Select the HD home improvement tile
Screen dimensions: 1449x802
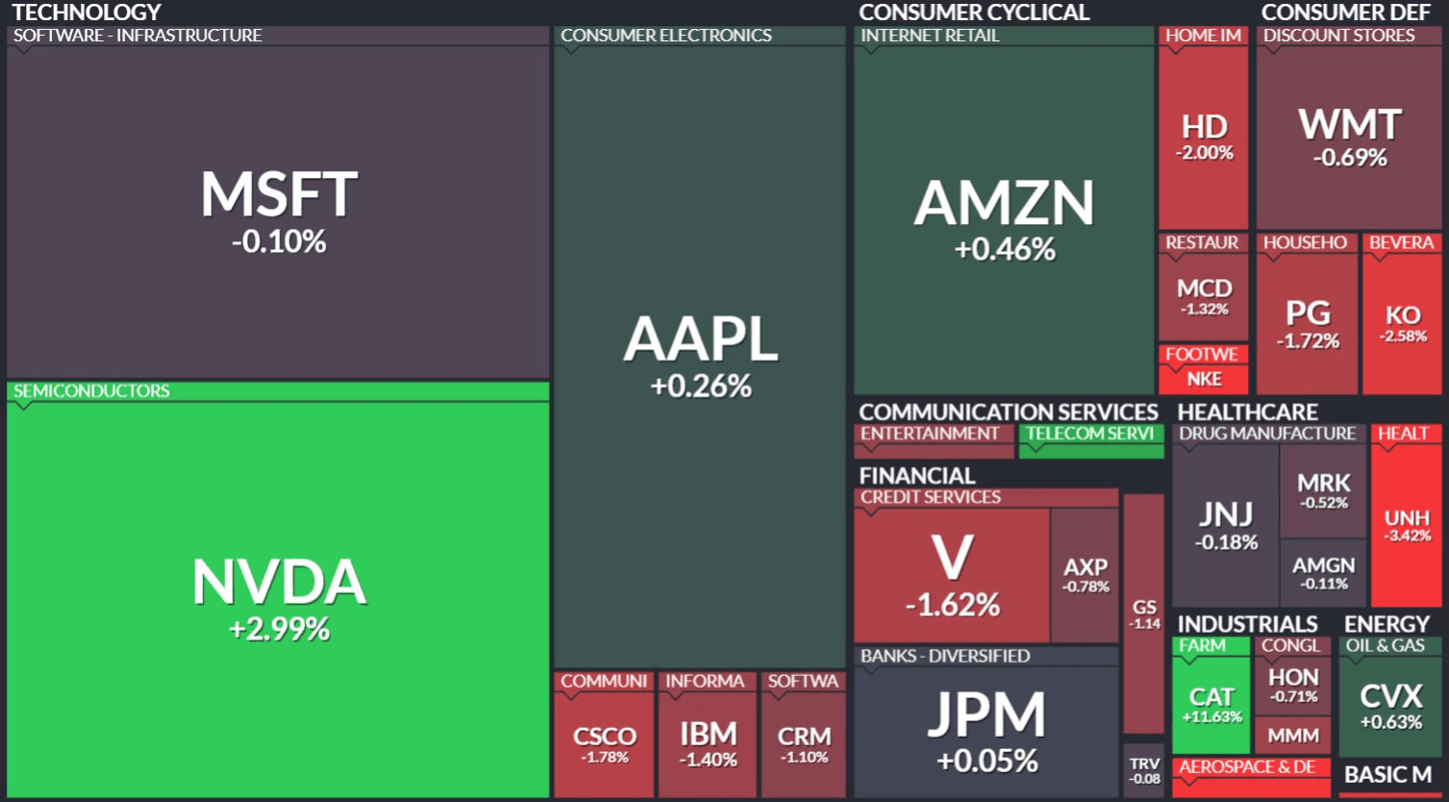click(1204, 137)
